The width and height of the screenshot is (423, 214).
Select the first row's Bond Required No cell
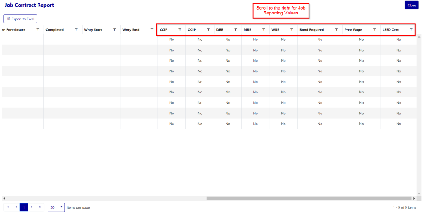320,40
